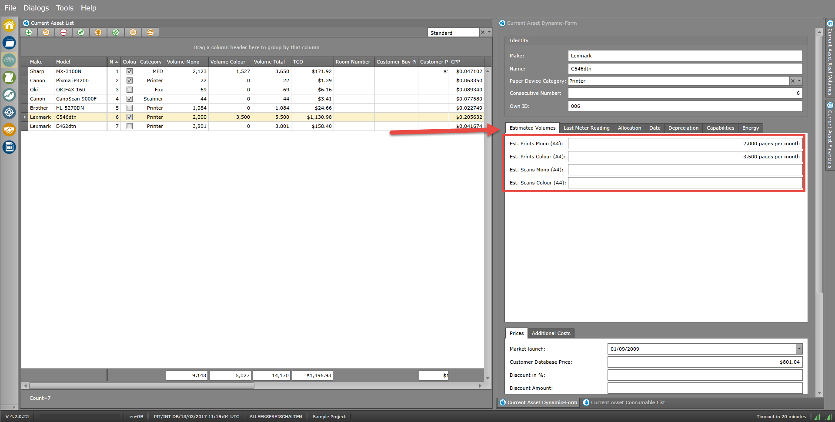This screenshot has width=835, height=422.
Task: Open the blue folder sidebar icon
Action: (9, 43)
